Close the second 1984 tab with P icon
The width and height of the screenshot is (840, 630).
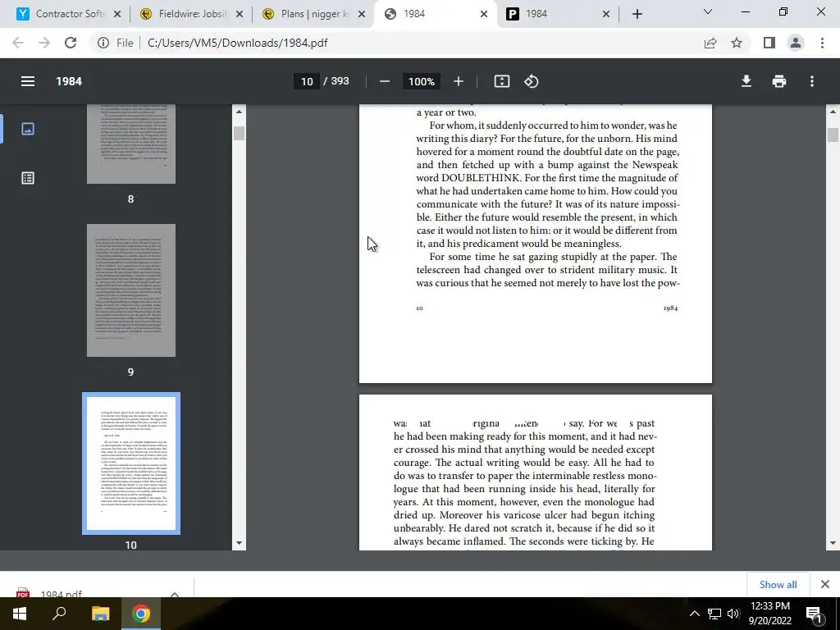coord(606,14)
